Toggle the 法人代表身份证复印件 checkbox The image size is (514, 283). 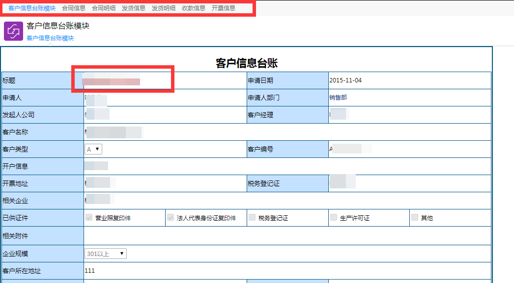171,218
